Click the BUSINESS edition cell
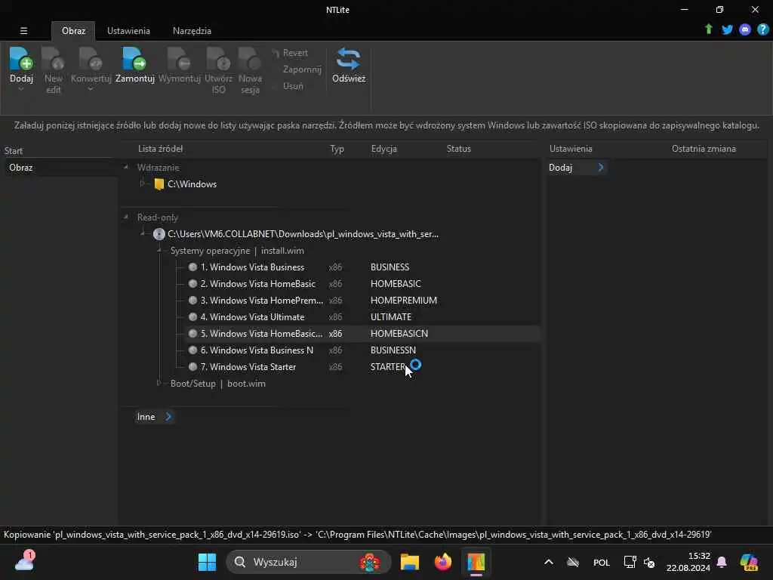Image resolution: width=773 pixels, height=580 pixels. (390, 267)
